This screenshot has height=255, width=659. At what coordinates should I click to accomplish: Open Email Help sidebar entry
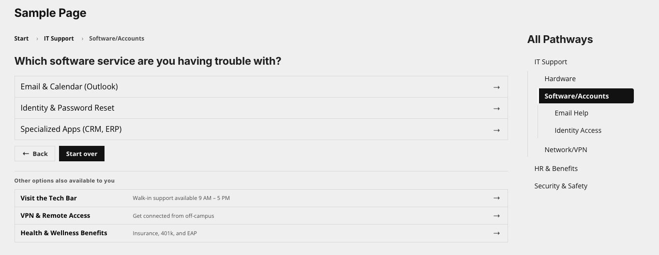[x=571, y=113]
